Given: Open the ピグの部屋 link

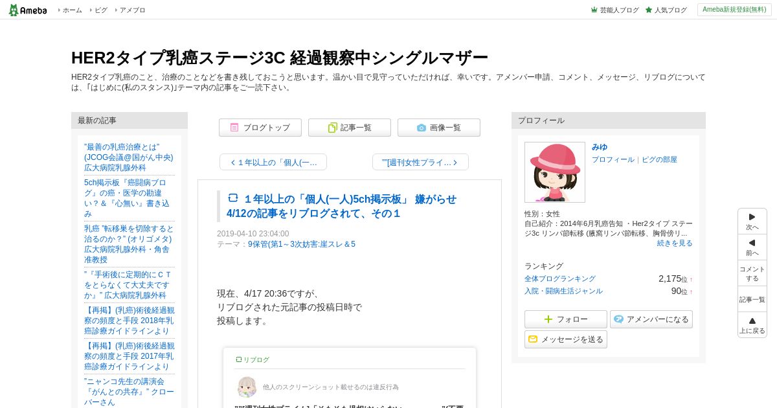Looking at the screenshot, I should pyautogui.click(x=659, y=159).
